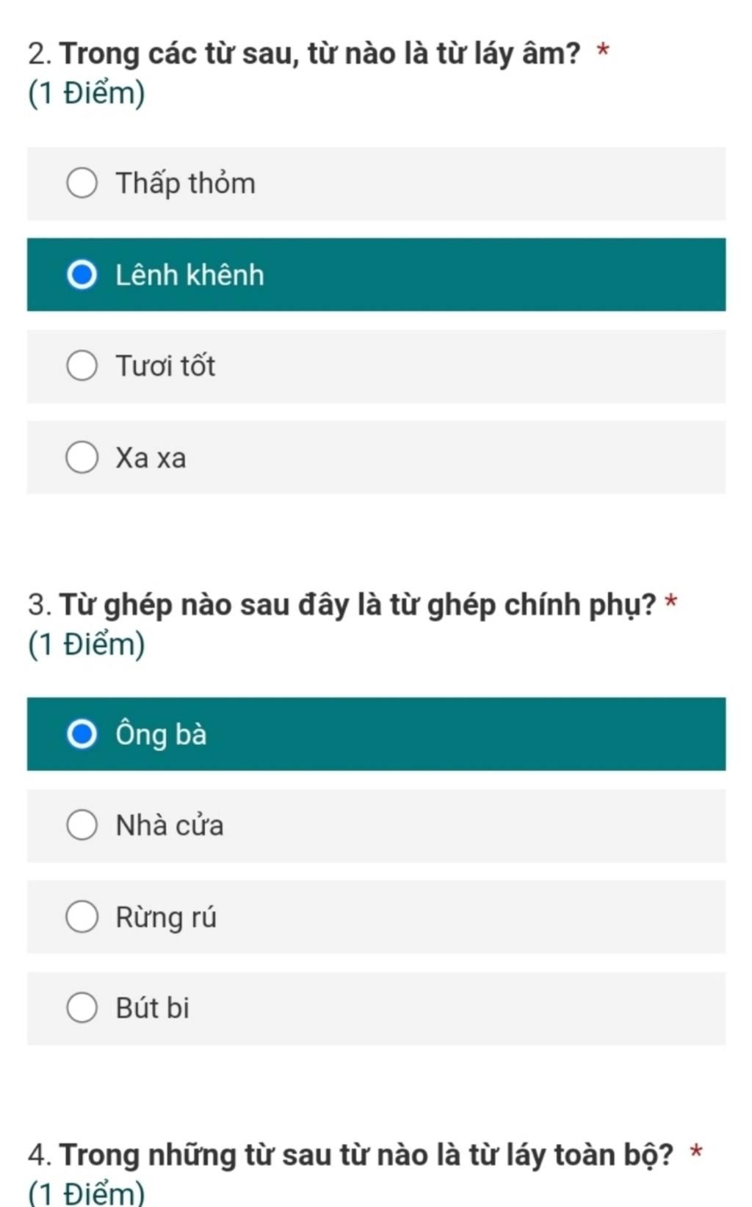This screenshot has height=1207, width=752.
Task: Click question 4 title about 'từ láy toàn bộ'
Action: [365, 1154]
